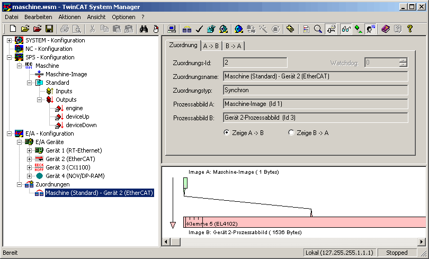The width and height of the screenshot is (429, 259).
Task: Click the magnifying glass toolbar icon
Action: click(318, 29)
